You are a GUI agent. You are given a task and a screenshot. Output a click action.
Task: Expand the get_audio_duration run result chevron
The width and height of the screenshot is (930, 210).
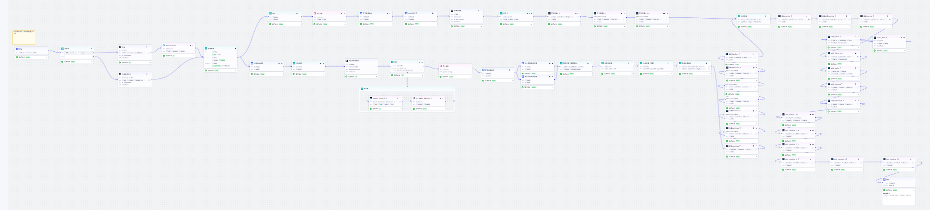pyautogui.click(x=443, y=108)
